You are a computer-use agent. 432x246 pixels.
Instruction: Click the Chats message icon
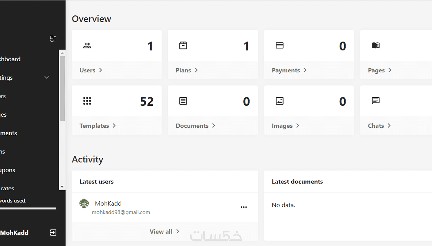[x=376, y=101]
